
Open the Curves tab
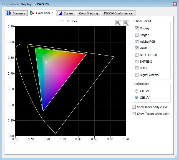pos(66,13)
